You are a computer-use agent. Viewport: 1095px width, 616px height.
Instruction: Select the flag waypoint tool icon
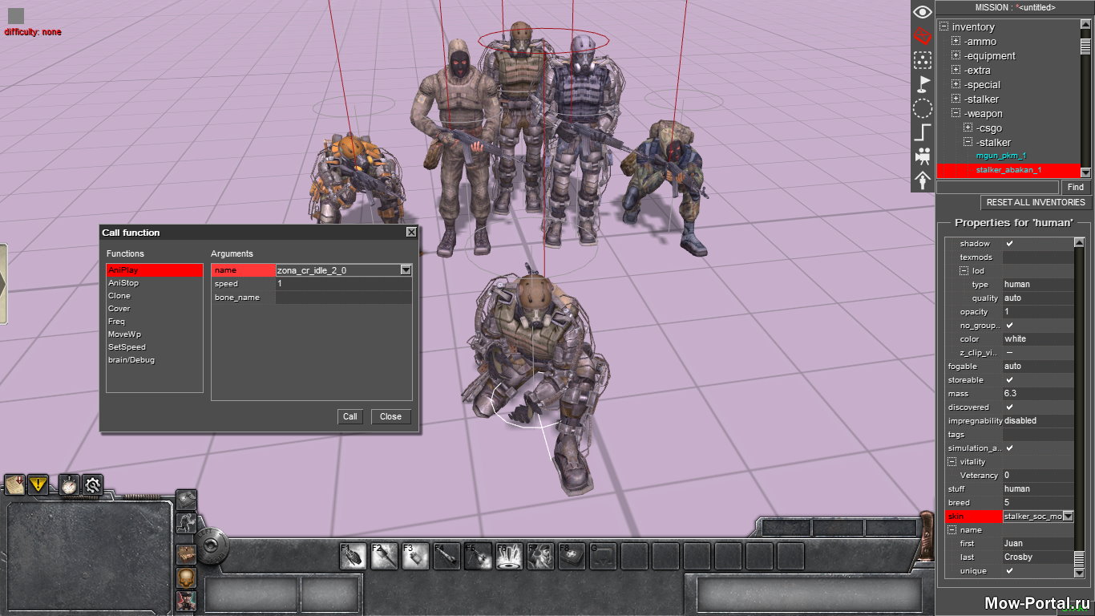click(923, 83)
